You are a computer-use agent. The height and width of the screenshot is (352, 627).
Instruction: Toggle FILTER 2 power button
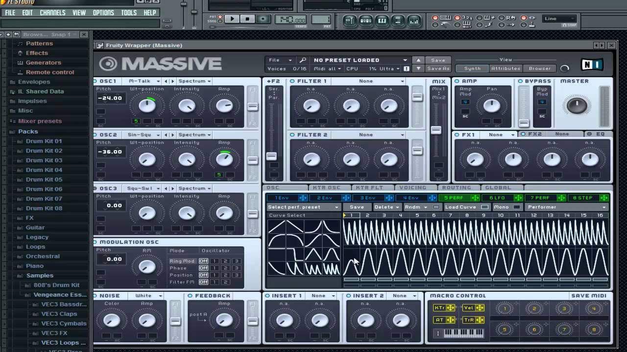click(x=292, y=135)
